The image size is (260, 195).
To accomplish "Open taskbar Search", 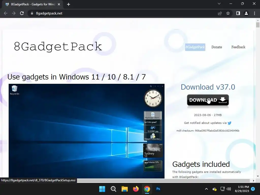I will click(113, 189).
